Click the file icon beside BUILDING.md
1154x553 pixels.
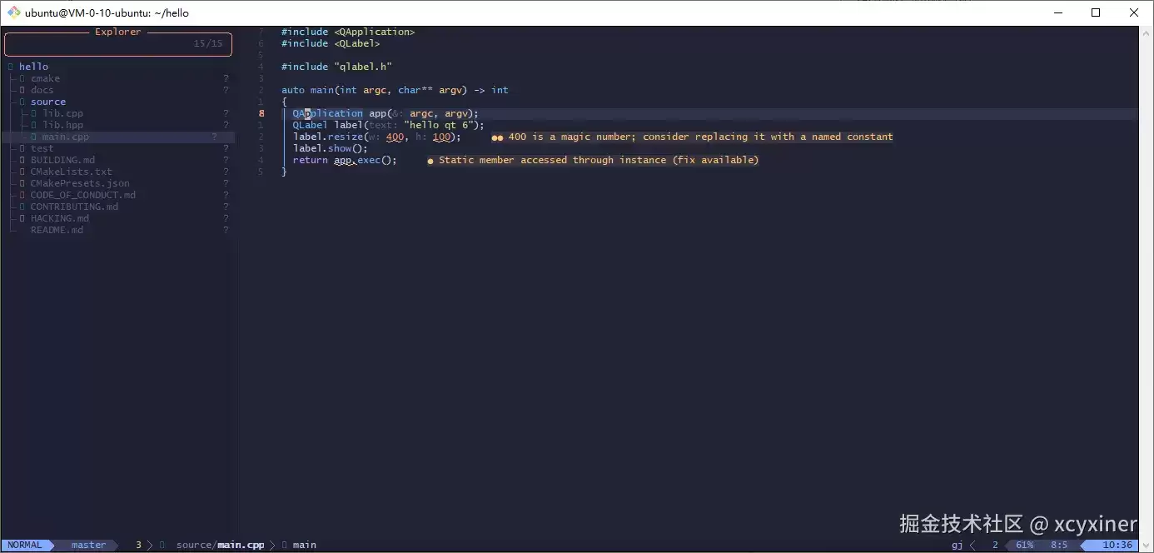point(22,160)
